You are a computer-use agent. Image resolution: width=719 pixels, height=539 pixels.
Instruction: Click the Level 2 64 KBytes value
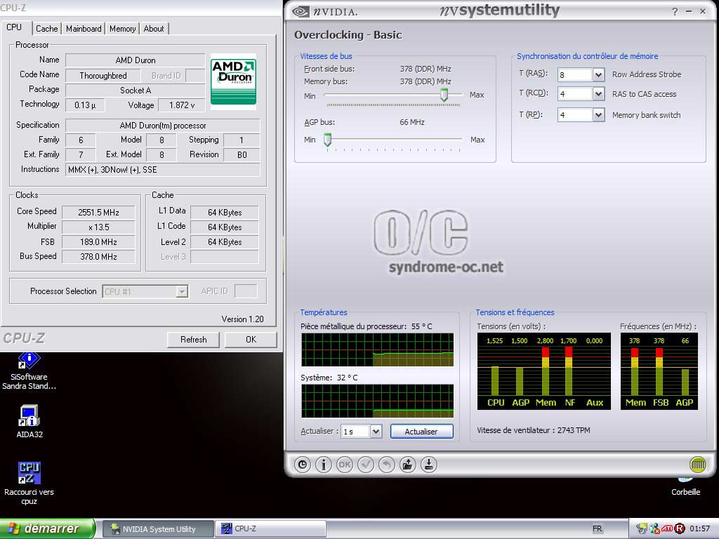click(x=225, y=242)
